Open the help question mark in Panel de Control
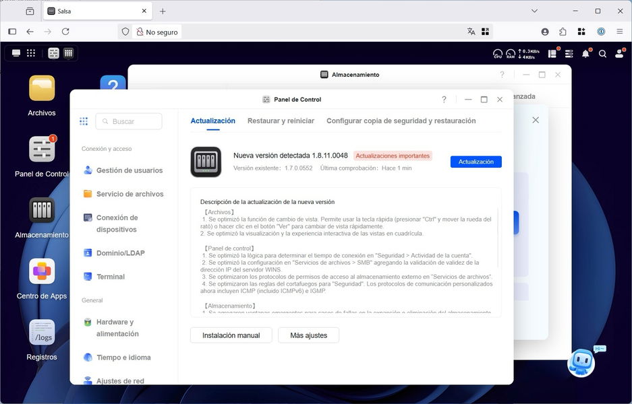The height and width of the screenshot is (404, 632). pyautogui.click(x=444, y=100)
